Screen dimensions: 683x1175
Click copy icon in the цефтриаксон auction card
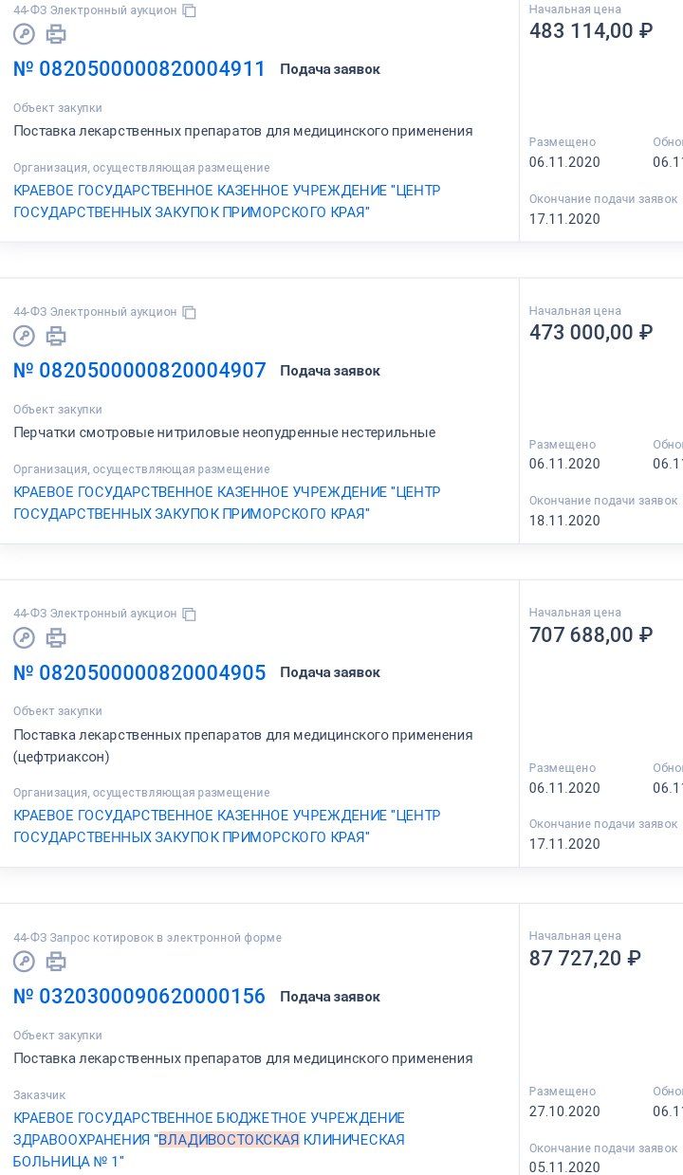(190, 614)
